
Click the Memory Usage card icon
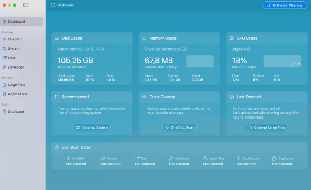[144, 38]
